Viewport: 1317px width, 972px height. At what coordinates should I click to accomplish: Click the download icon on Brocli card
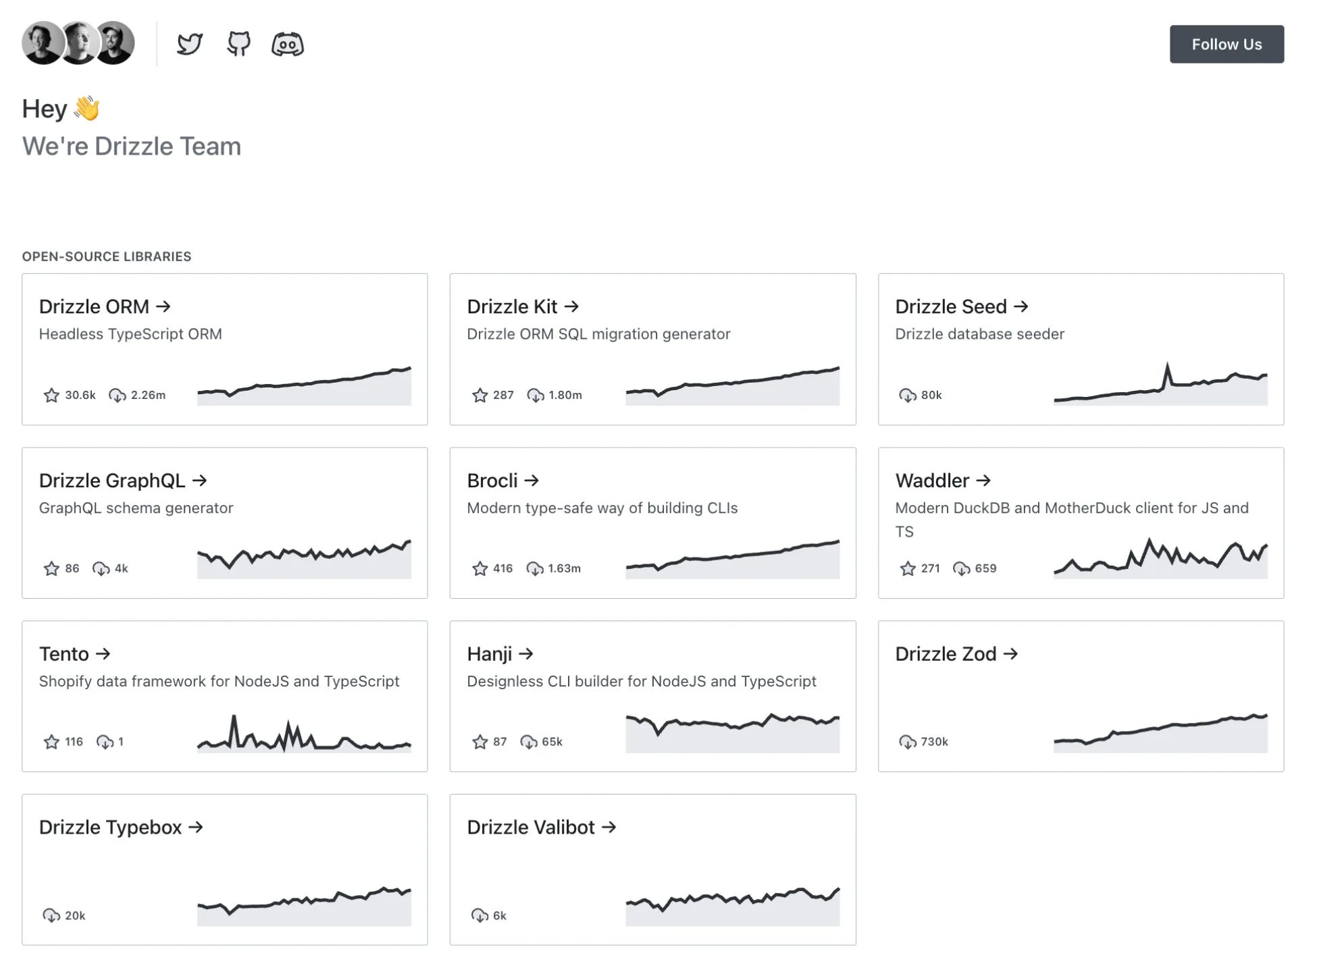pos(535,569)
